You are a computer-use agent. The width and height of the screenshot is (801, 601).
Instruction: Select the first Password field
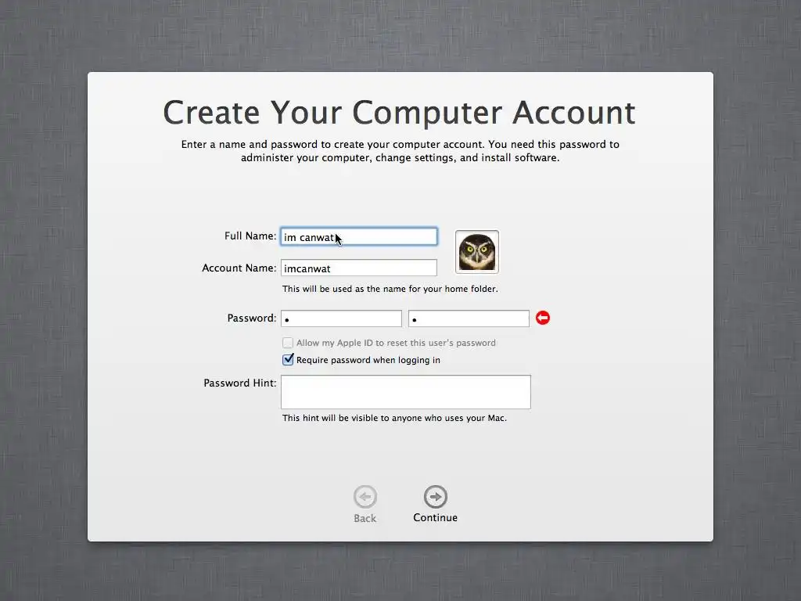[x=341, y=318]
